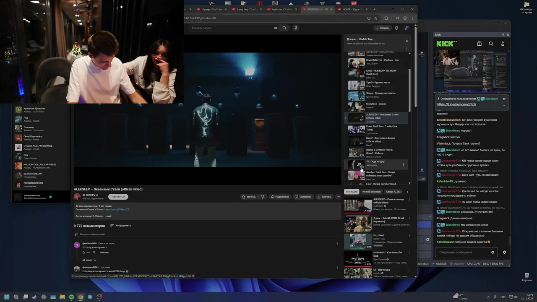The width and height of the screenshot is (537, 302).
Task: Open the YouTube account avatar menu
Action: pyautogui.click(x=407, y=28)
